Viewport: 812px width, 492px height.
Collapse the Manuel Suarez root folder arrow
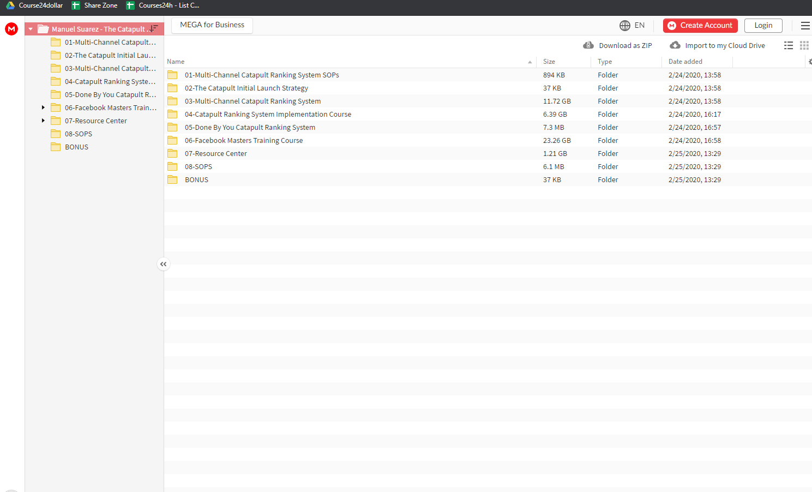point(31,29)
